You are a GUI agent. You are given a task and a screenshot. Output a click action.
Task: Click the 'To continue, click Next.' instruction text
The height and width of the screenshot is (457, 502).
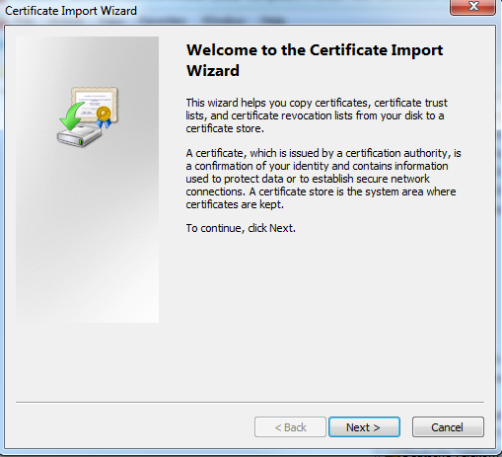(241, 228)
